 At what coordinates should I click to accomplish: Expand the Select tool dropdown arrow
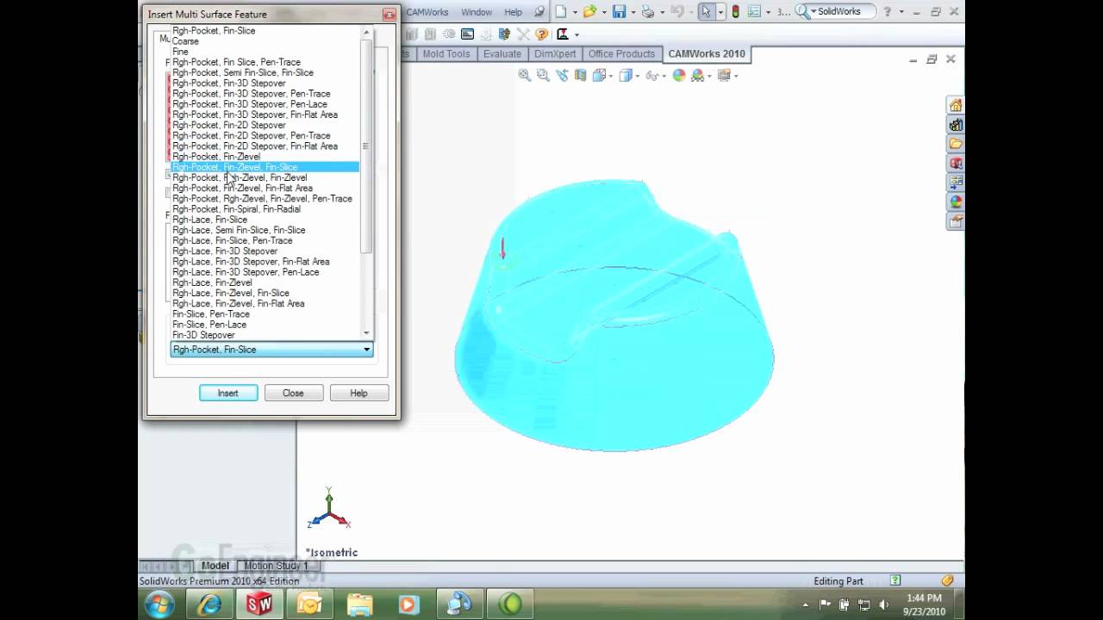coord(720,12)
